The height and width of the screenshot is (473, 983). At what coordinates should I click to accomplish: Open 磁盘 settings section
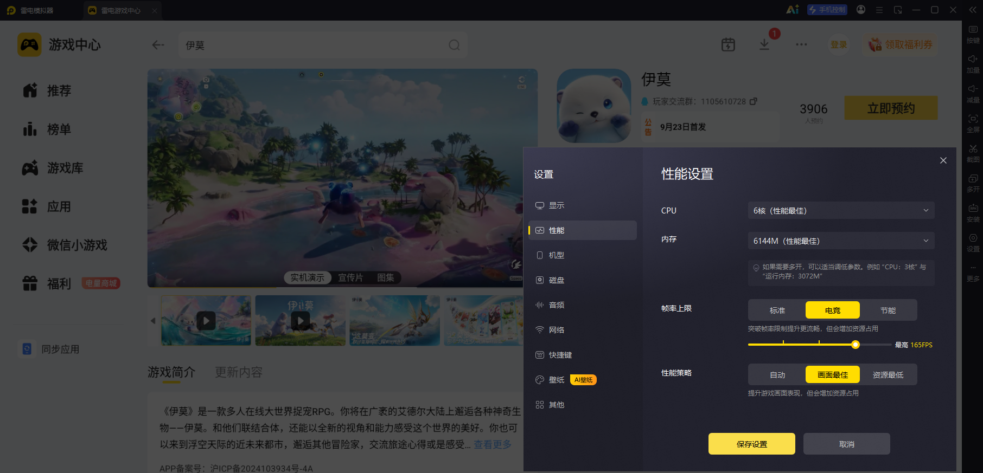tap(583, 280)
